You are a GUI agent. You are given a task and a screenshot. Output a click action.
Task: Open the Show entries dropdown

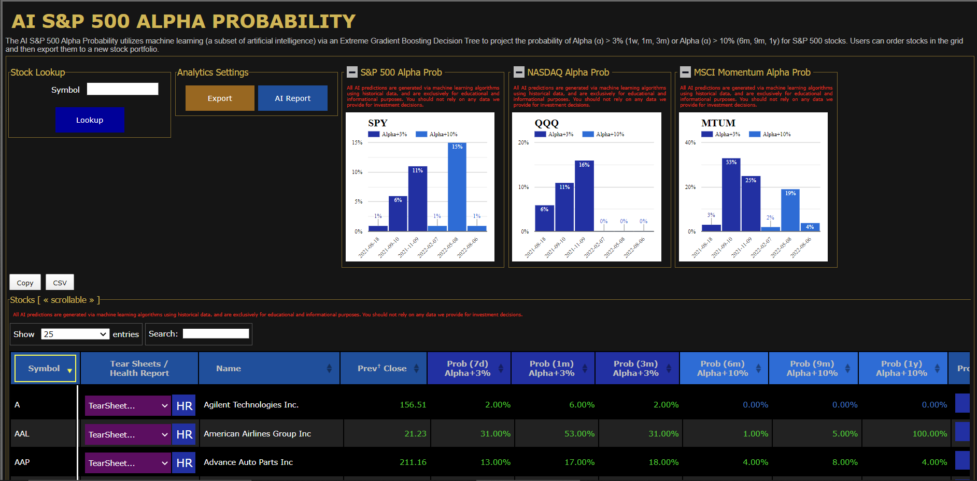75,334
